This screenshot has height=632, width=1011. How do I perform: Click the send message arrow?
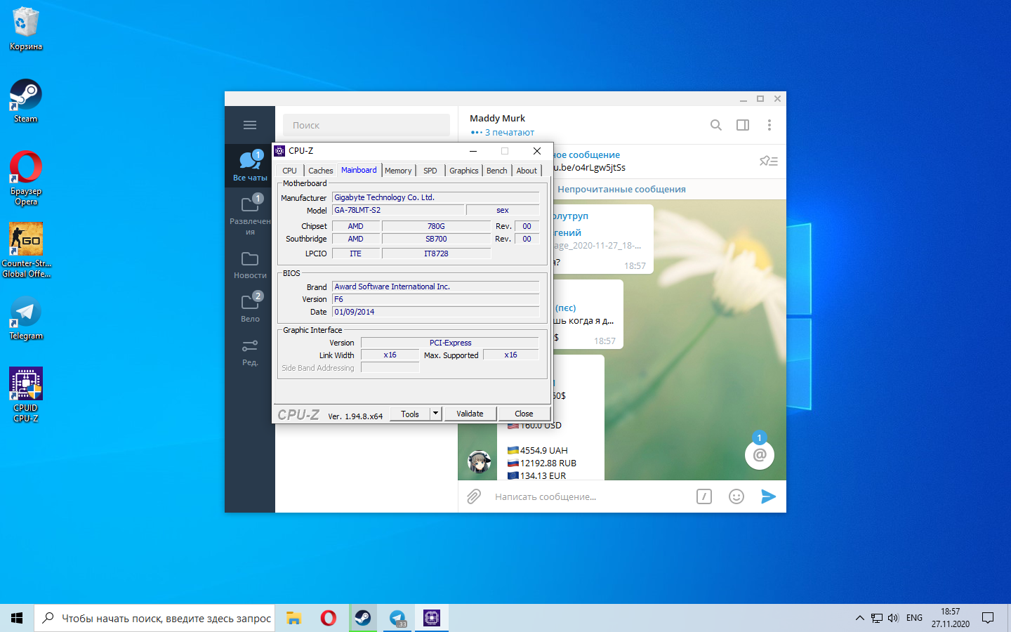[x=768, y=496]
